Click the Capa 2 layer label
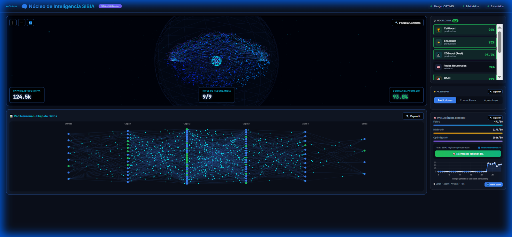Screen dimensions: 512x237 [187, 124]
